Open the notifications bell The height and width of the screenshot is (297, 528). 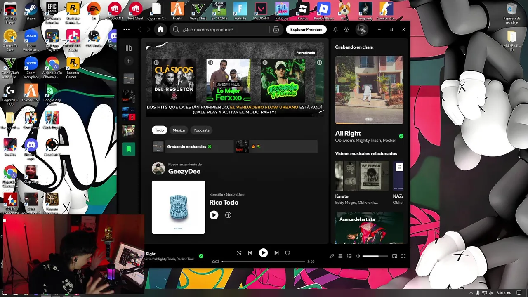pos(335,29)
